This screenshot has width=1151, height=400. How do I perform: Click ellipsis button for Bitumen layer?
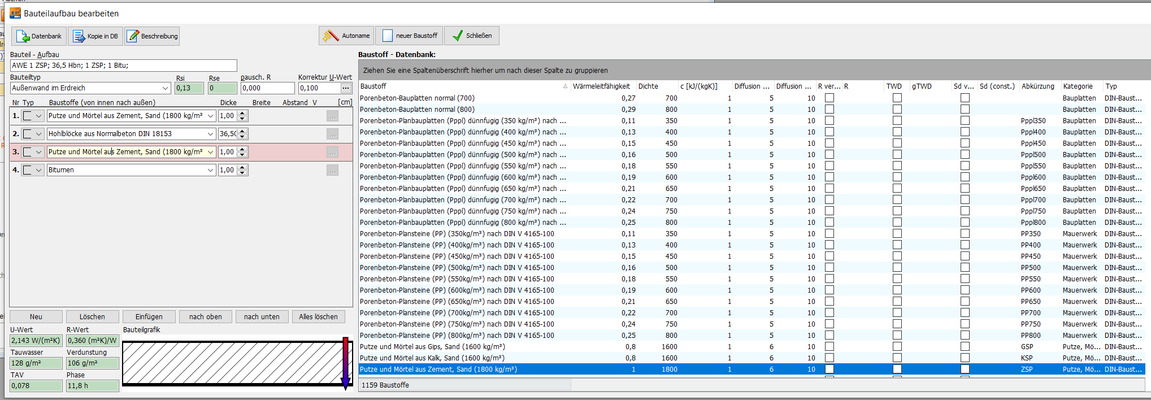[332, 170]
